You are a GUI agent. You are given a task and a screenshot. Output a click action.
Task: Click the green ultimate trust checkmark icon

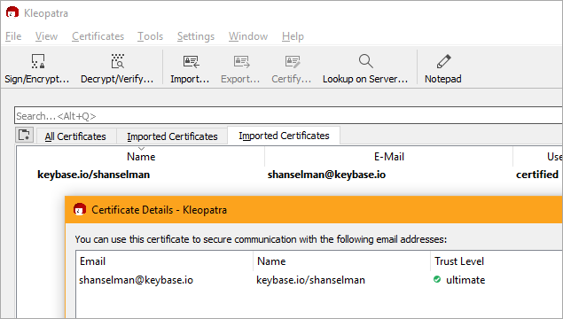coord(437,279)
